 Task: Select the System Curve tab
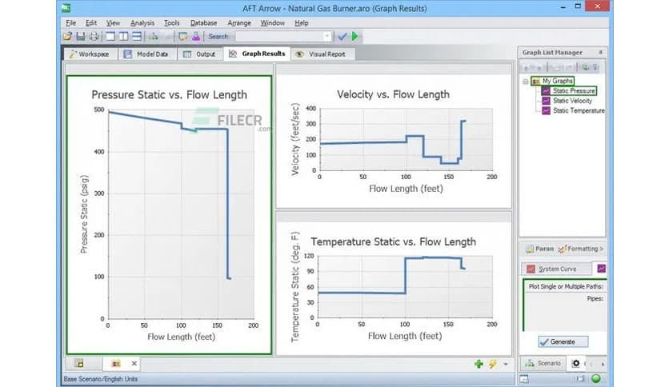point(557,269)
